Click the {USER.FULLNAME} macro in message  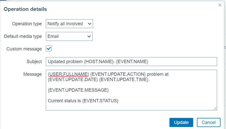(x=68, y=74)
